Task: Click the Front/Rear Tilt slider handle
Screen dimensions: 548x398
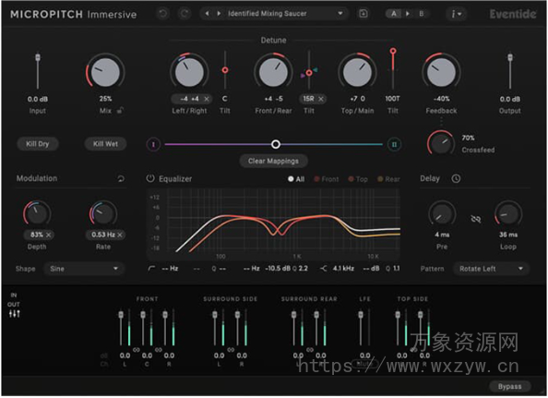Action: tap(309, 73)
